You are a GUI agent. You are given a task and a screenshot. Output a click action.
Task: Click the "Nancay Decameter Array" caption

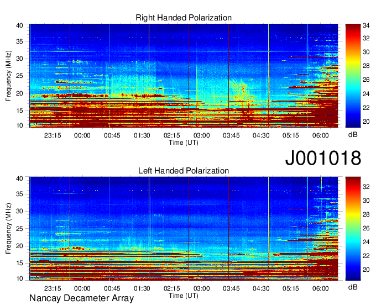pos(81,298)
